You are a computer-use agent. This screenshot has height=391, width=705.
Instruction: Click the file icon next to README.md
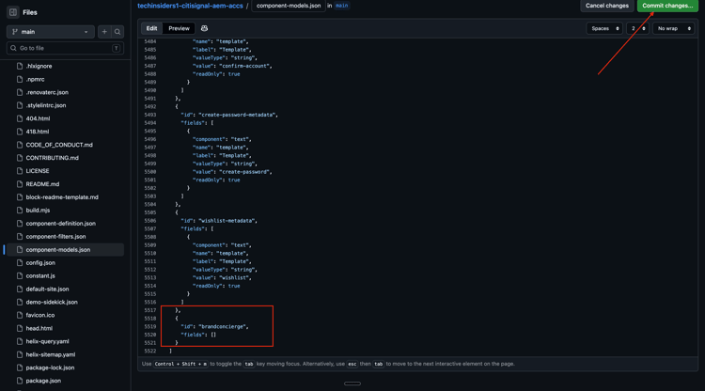pos(20,184)
